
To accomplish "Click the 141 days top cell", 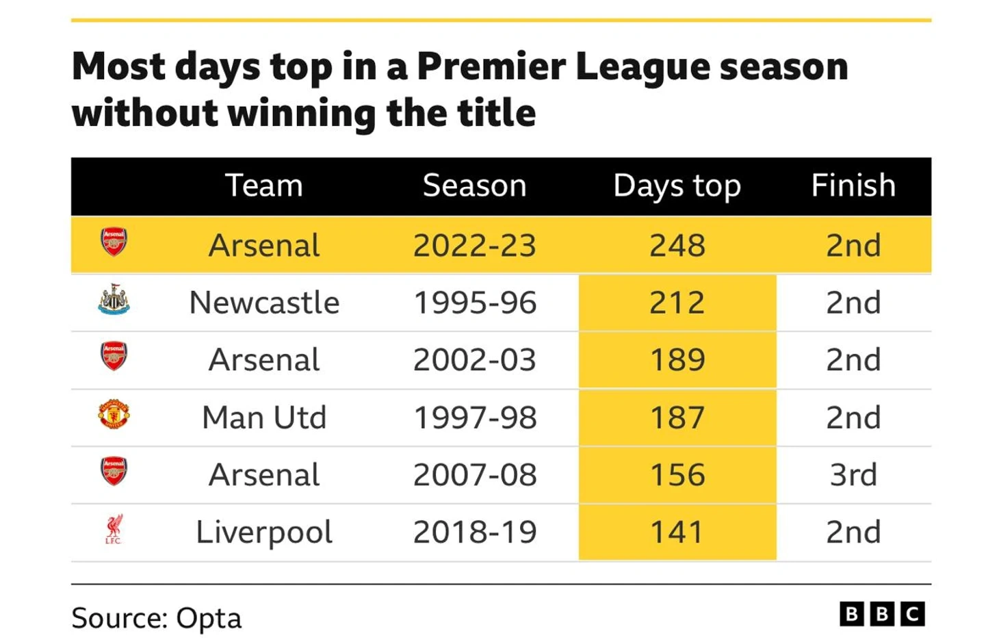I will pos(677,532).
